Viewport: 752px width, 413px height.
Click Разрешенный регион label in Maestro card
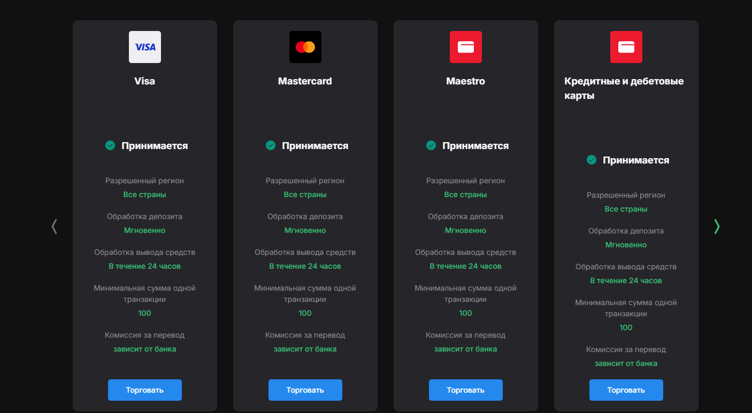[466, 181]
